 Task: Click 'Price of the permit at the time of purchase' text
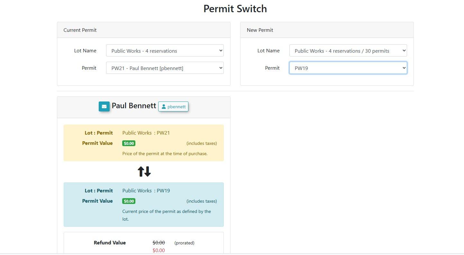pos(165,154)
